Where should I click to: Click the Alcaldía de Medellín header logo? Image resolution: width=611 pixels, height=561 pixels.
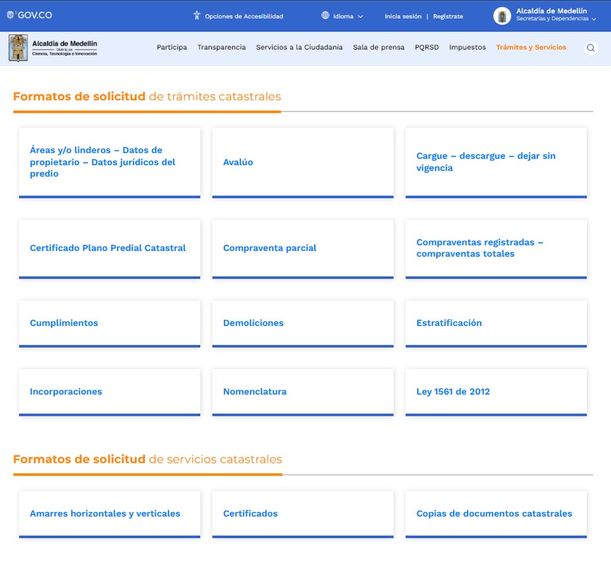(x=54, y=48)
